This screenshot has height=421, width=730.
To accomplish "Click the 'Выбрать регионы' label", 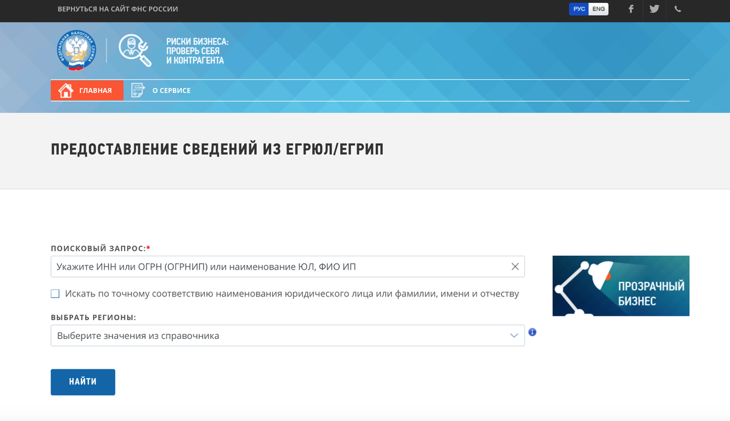I will (x=94, y=318).
